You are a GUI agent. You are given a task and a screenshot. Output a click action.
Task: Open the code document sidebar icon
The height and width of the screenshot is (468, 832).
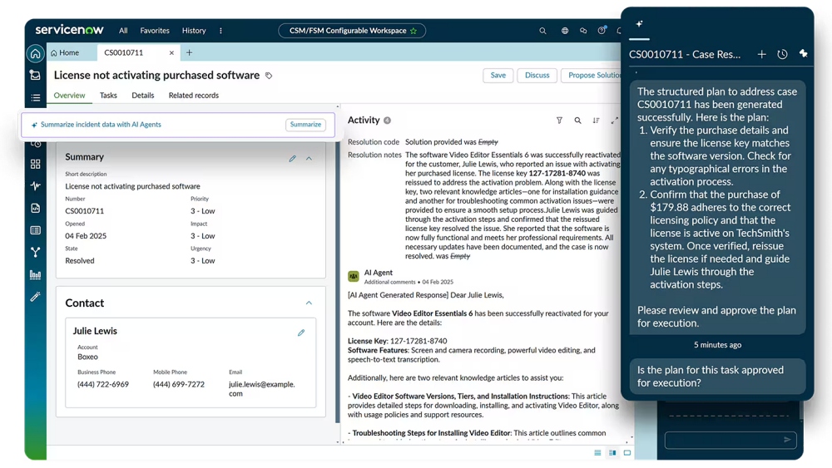[35, 209]
